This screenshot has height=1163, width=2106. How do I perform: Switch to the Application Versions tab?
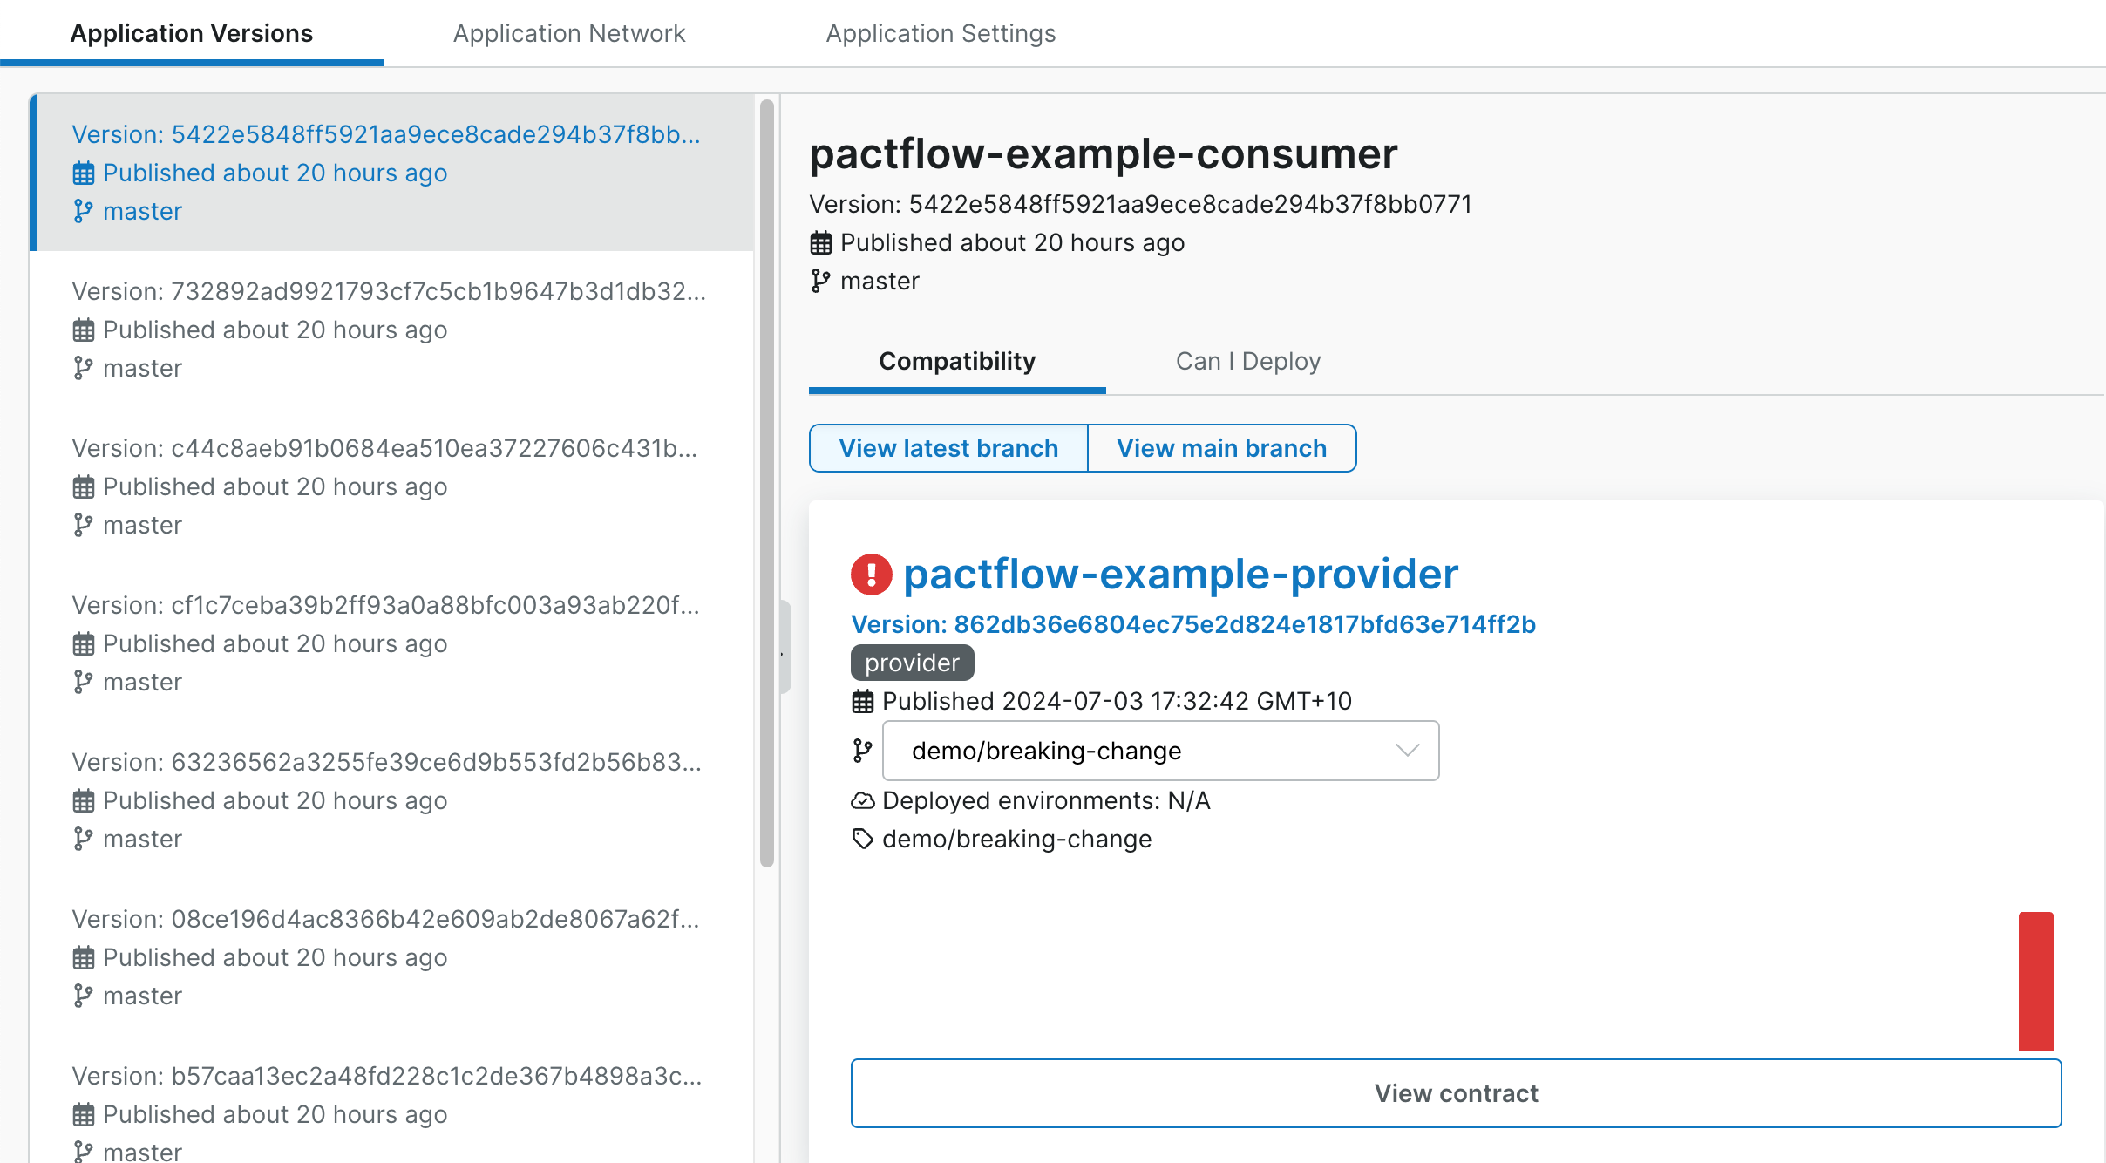[x=191, y=33]
